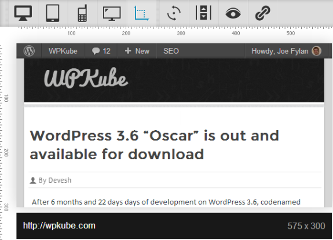Click the author person icon

click(x=32, y=180)
